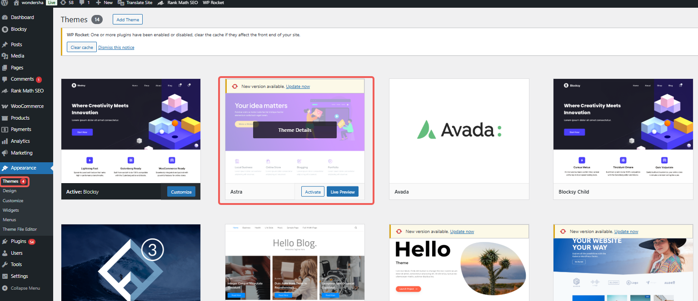This screenshot has width=698, height=301.
Task: Select the Rank Math SEO chart icon
Action: 160,3
